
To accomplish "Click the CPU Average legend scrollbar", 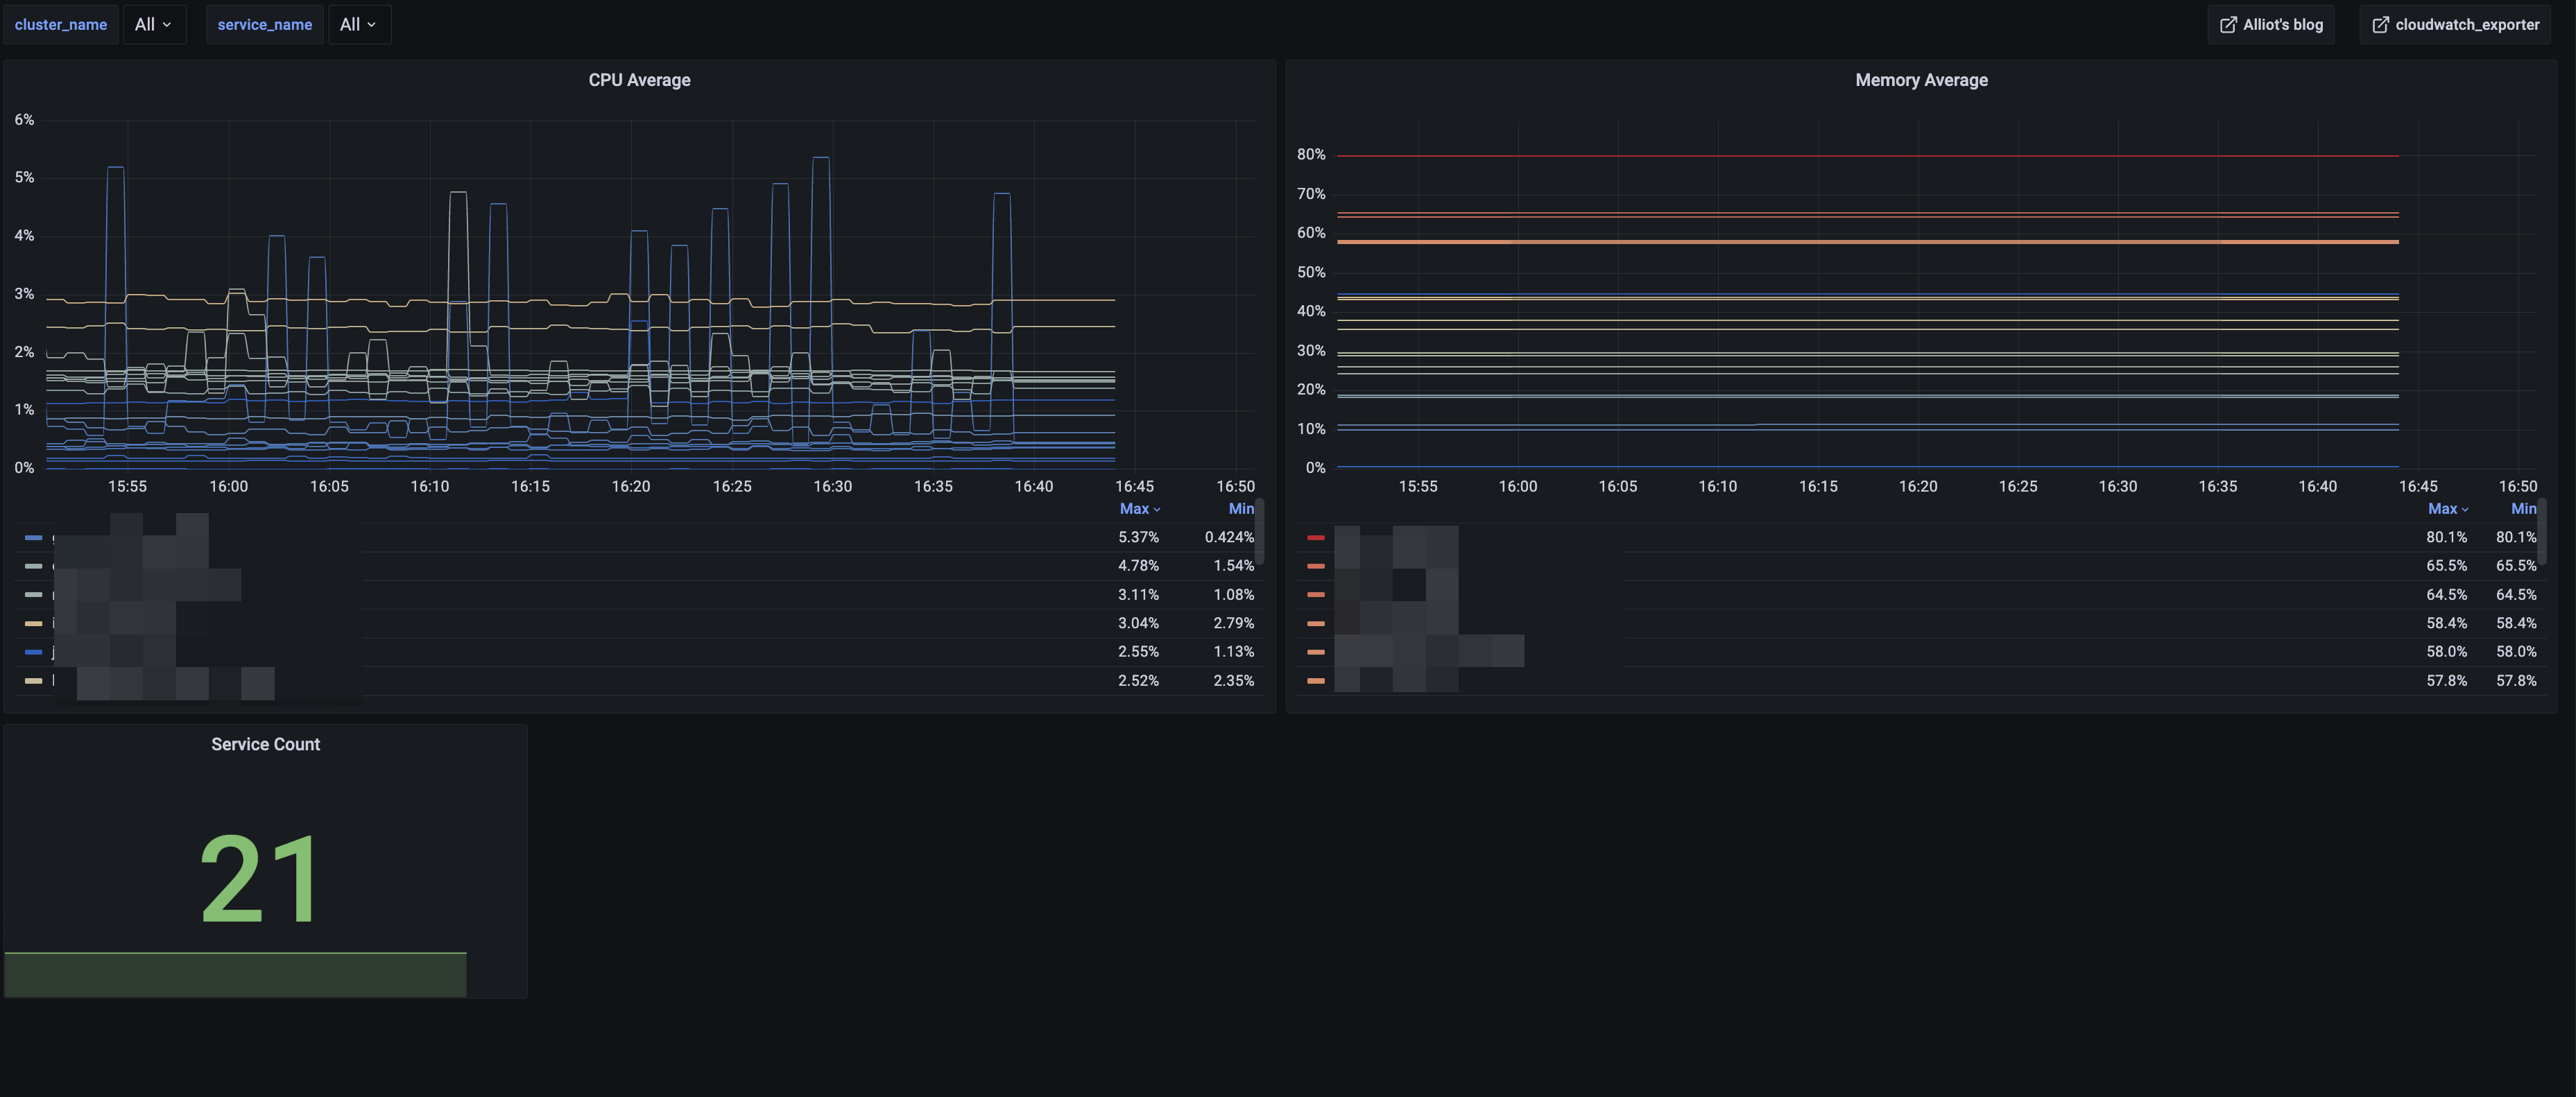I will click(1259, 532).
